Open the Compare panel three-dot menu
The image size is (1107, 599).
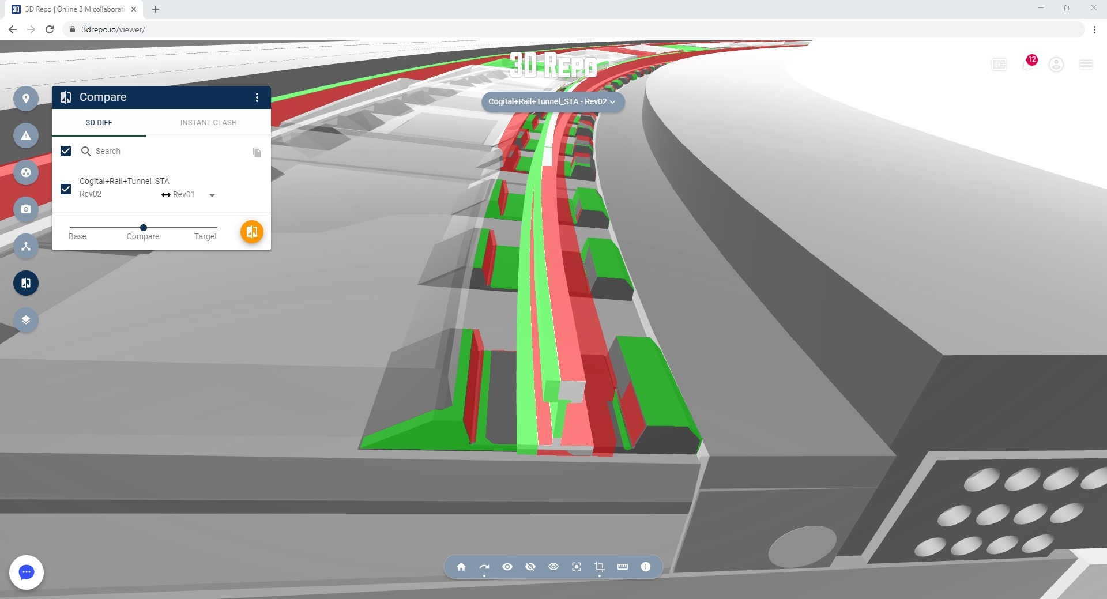[257, 97]
